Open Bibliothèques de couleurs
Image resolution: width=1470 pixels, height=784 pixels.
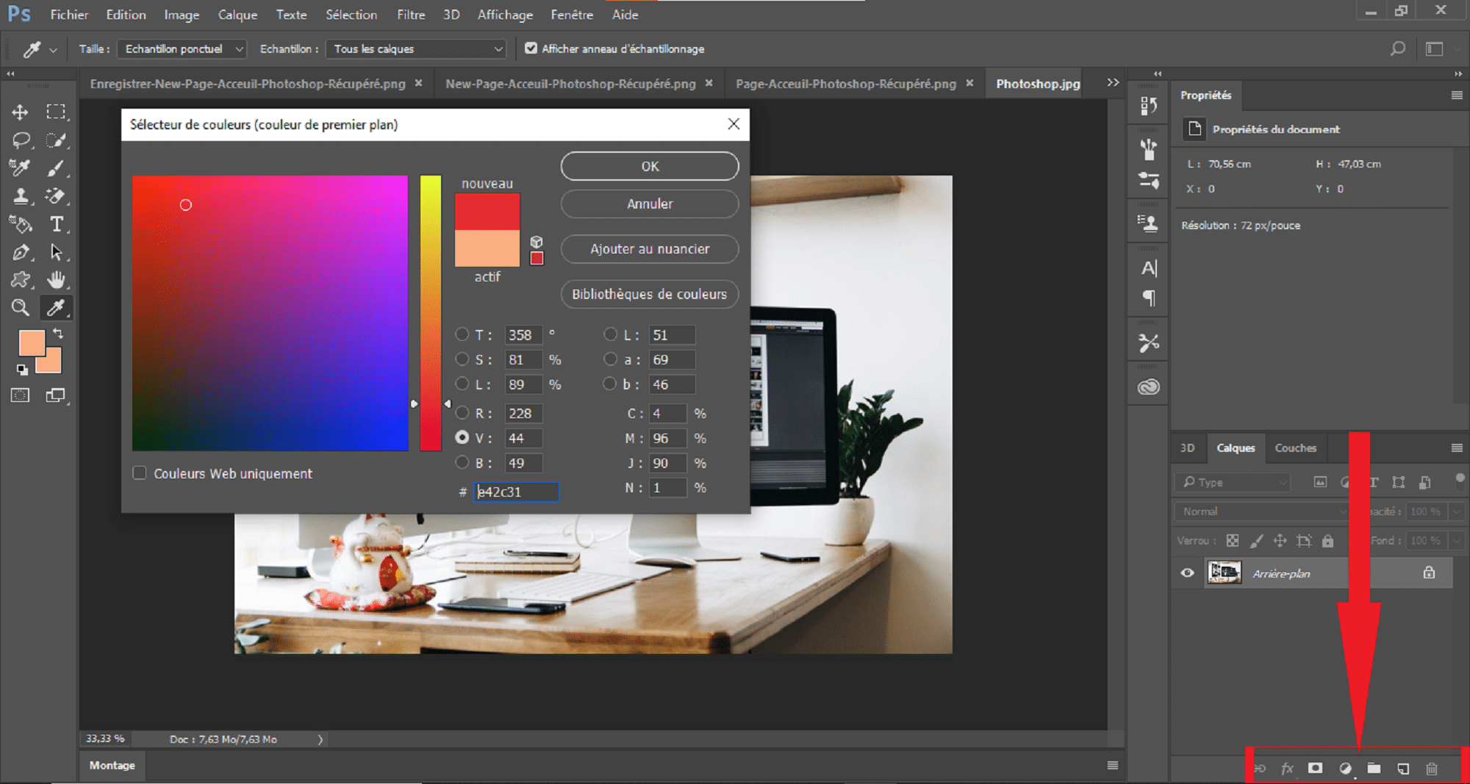click(650, 294)
